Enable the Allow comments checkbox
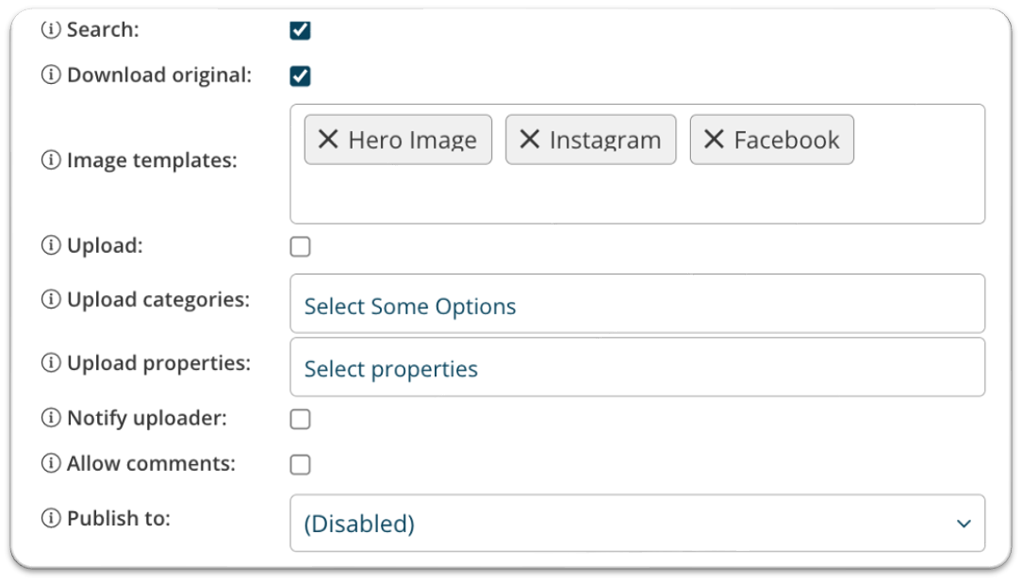The width and height of the screenshot is (1022, 583). (300, 464)
